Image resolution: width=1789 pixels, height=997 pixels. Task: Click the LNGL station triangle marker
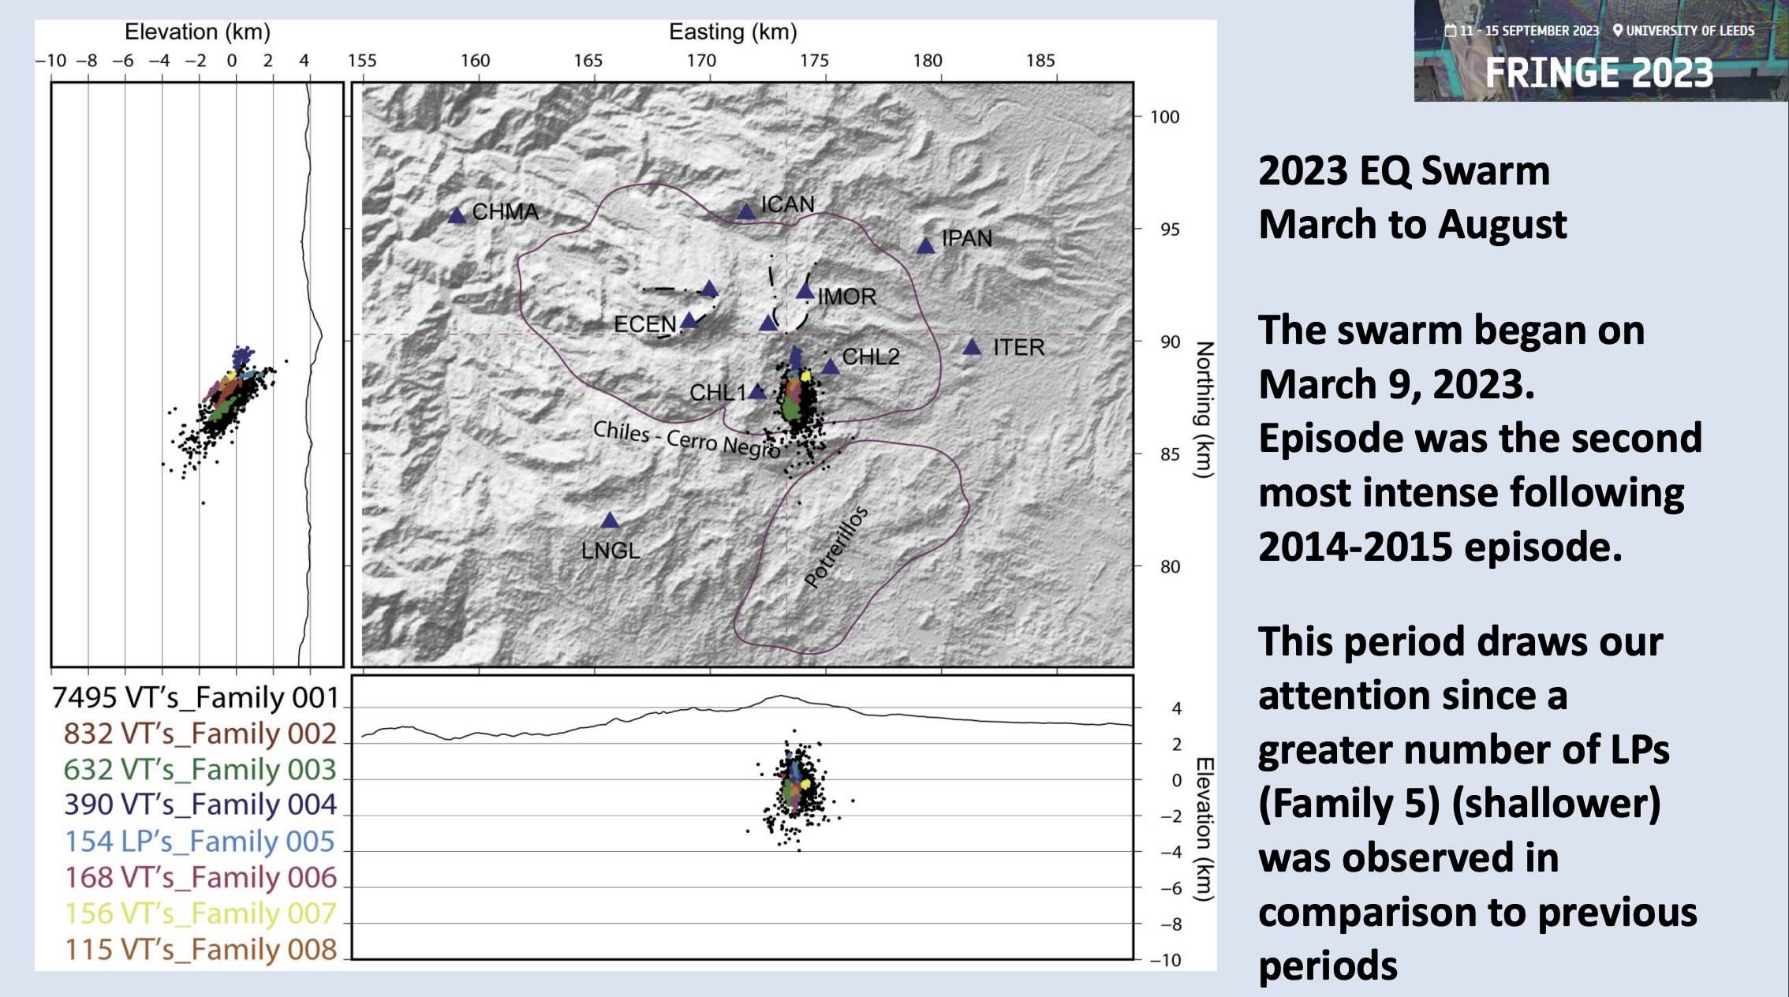610,521
